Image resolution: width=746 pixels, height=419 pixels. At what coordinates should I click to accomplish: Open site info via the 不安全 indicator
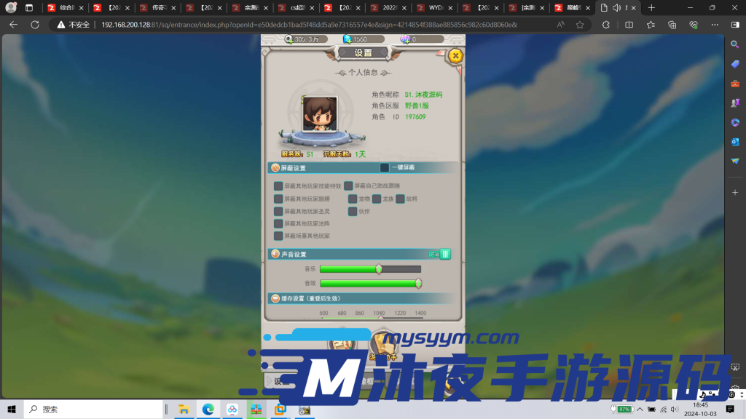[71, 24]
